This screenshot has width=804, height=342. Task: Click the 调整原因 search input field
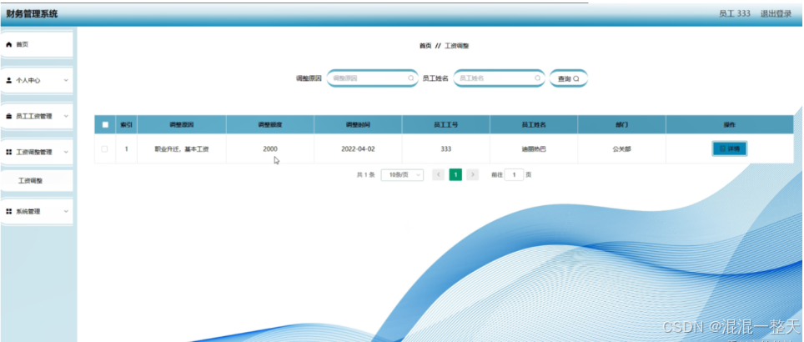tap(372, 78)
